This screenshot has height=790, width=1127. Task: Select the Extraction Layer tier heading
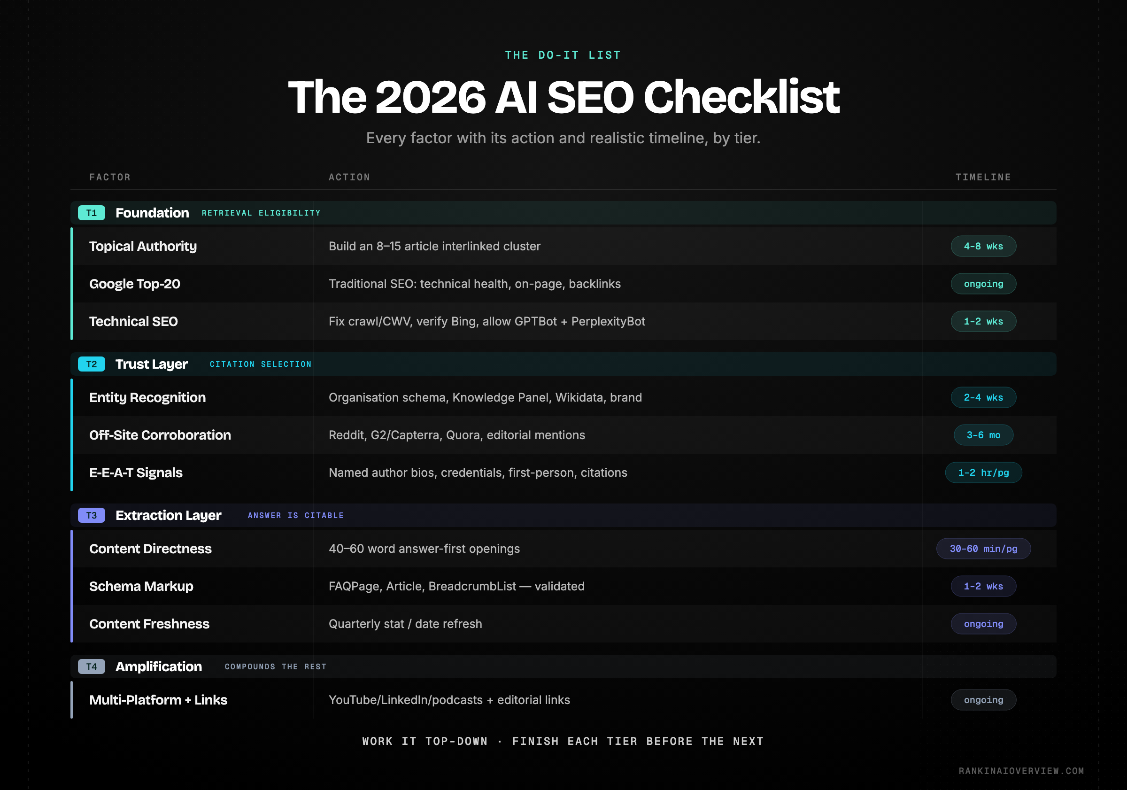click(x=169, y=515)
